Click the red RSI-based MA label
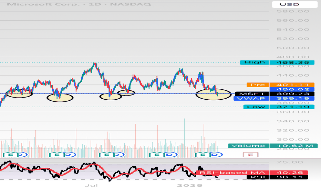 pos(232,173)
